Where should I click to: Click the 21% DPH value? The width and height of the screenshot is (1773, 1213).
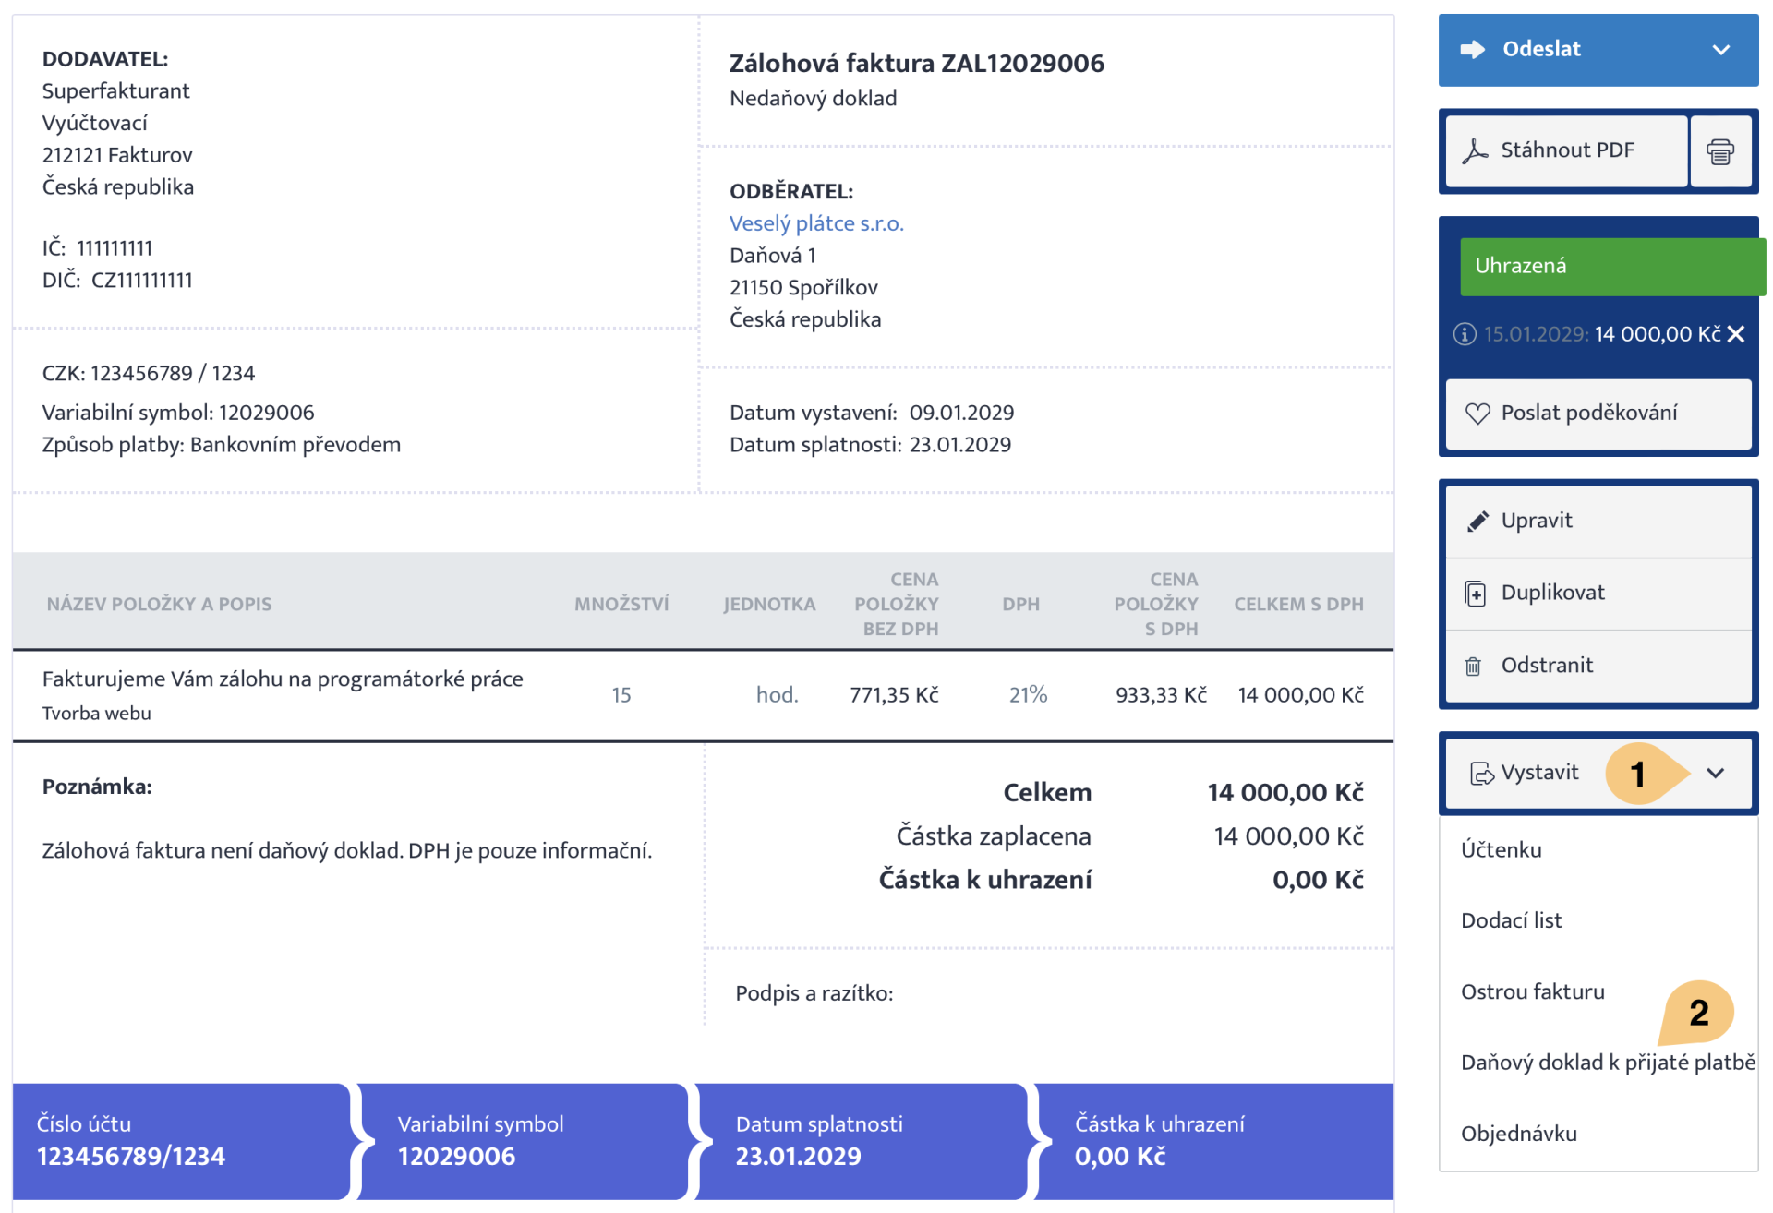(1028, 695)
